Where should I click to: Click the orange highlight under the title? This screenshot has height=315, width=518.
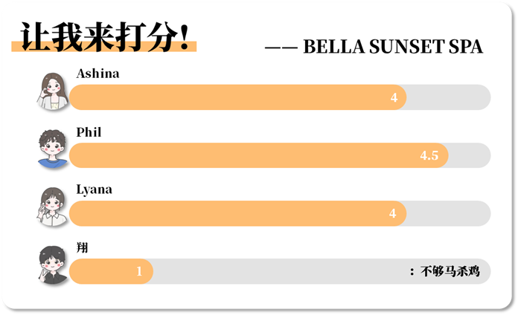pyautogui.click(x=104, y=47)
